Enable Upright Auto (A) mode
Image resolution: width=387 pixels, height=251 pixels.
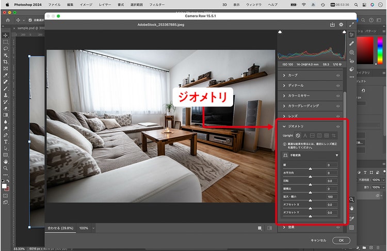(x=305, y=135)
